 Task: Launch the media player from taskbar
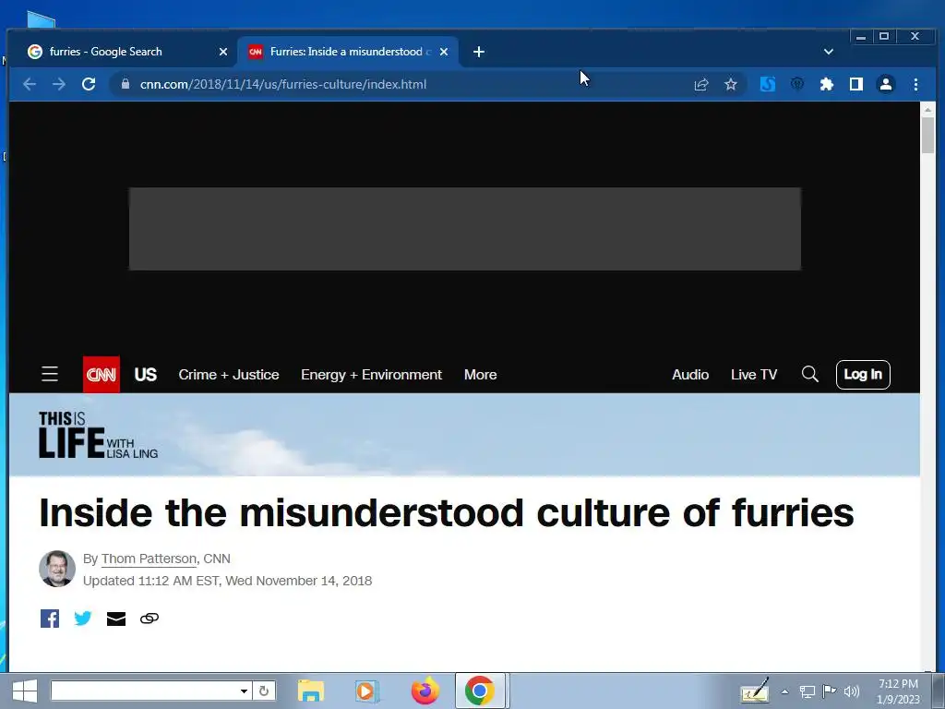365,691
